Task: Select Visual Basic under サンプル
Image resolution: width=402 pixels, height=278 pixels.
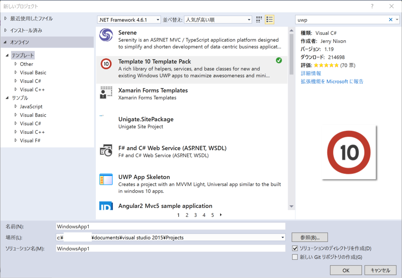Action: (x=33, y=115)
